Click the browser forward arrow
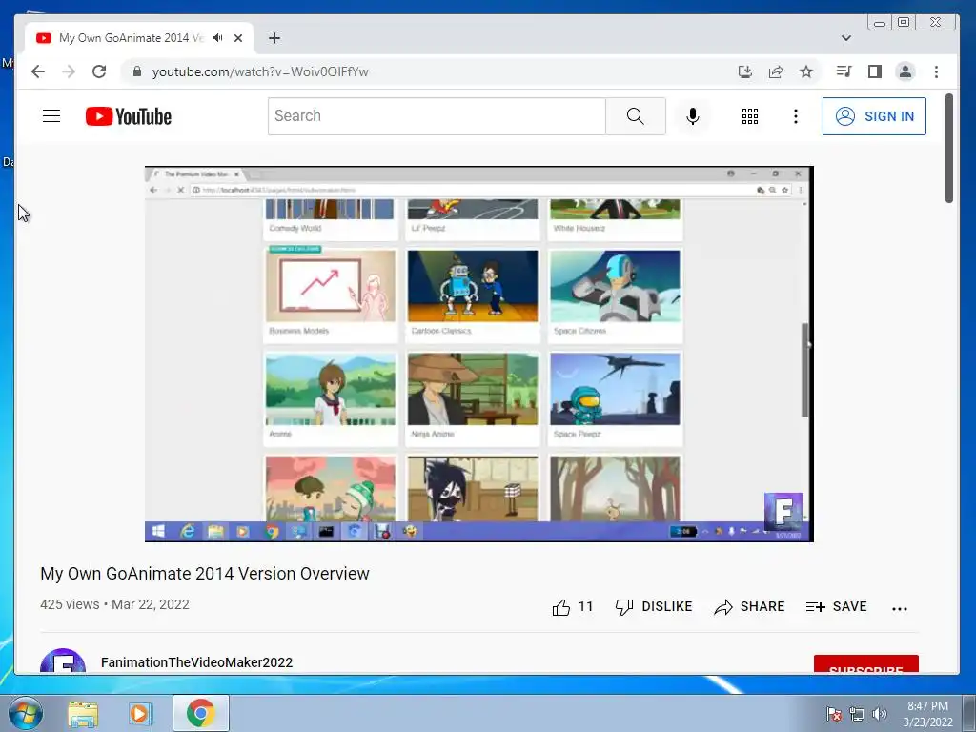 (x=69, y=71)
